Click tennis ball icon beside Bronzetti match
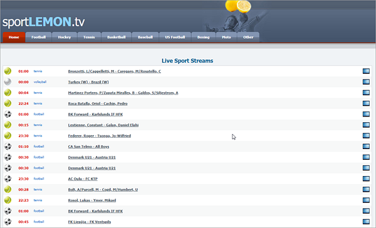Image resolution: width=376 pixels, height=228 pixels. coord(8,71)
